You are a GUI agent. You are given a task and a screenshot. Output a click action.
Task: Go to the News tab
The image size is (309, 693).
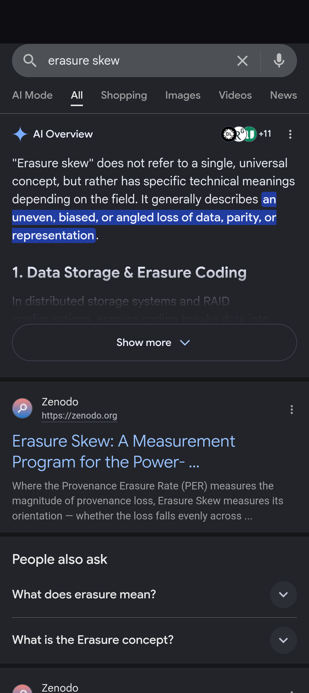pyautogui.click(x=283, y=95)
